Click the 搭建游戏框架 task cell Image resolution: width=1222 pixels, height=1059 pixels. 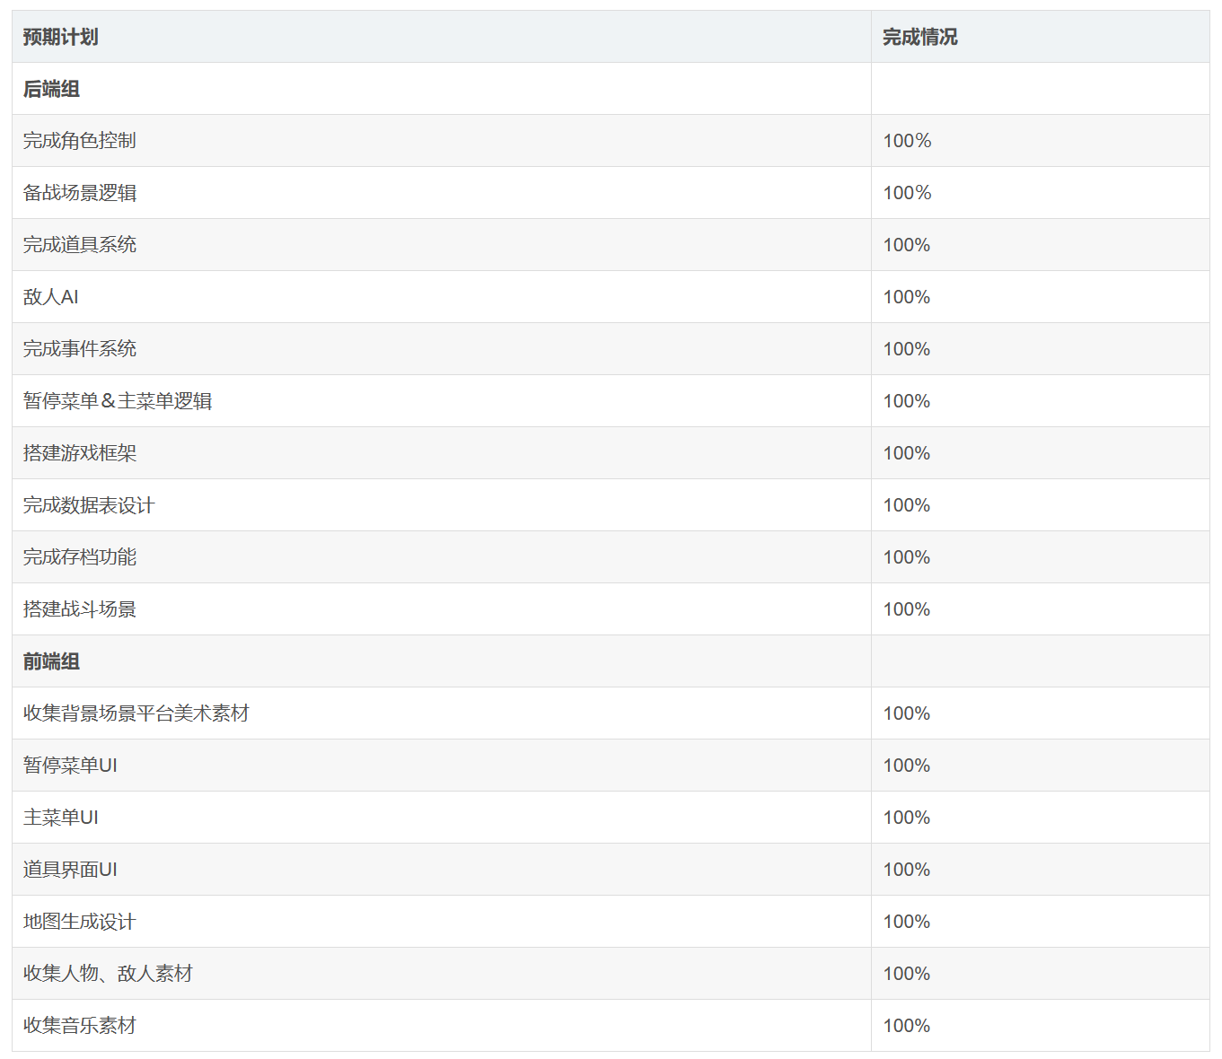pos(80,453)
